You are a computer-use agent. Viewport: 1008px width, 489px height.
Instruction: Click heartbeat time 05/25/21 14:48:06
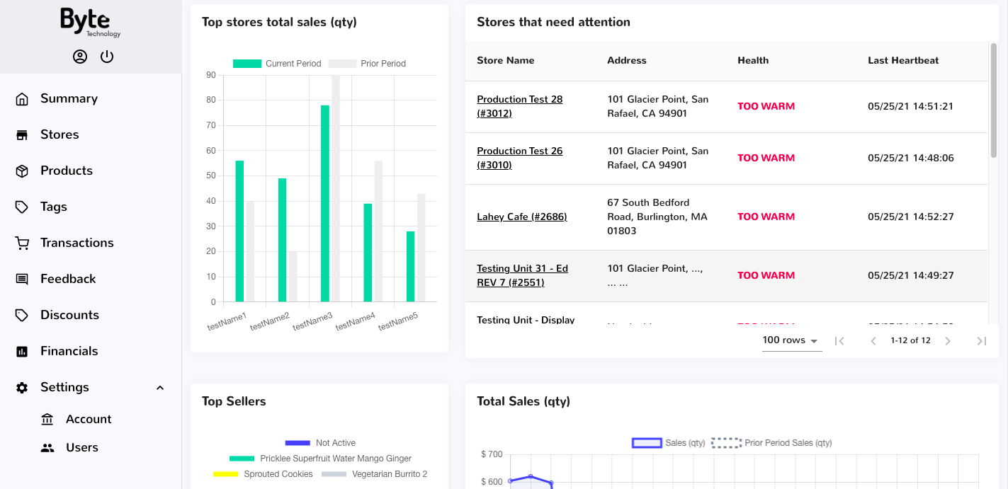pyautogui.click(x=910, y=158)
